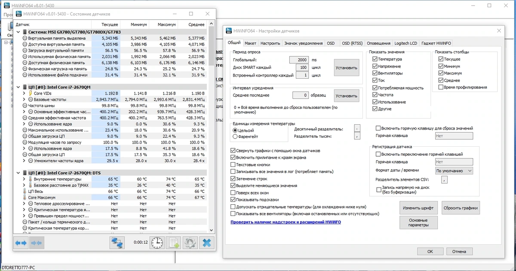This screenshot has width=516, height=271.
Task: Click thermometer icon next to Core Максимум
Action: 25,197
